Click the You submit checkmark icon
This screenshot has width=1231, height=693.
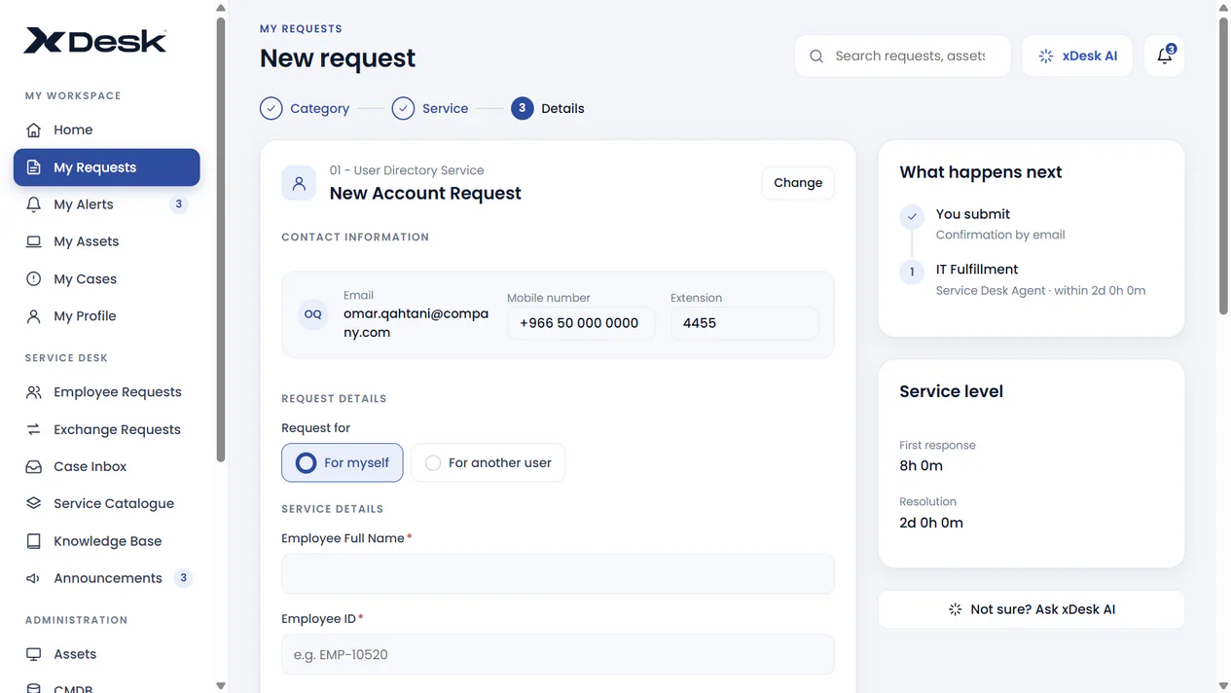tap(912, 217)
